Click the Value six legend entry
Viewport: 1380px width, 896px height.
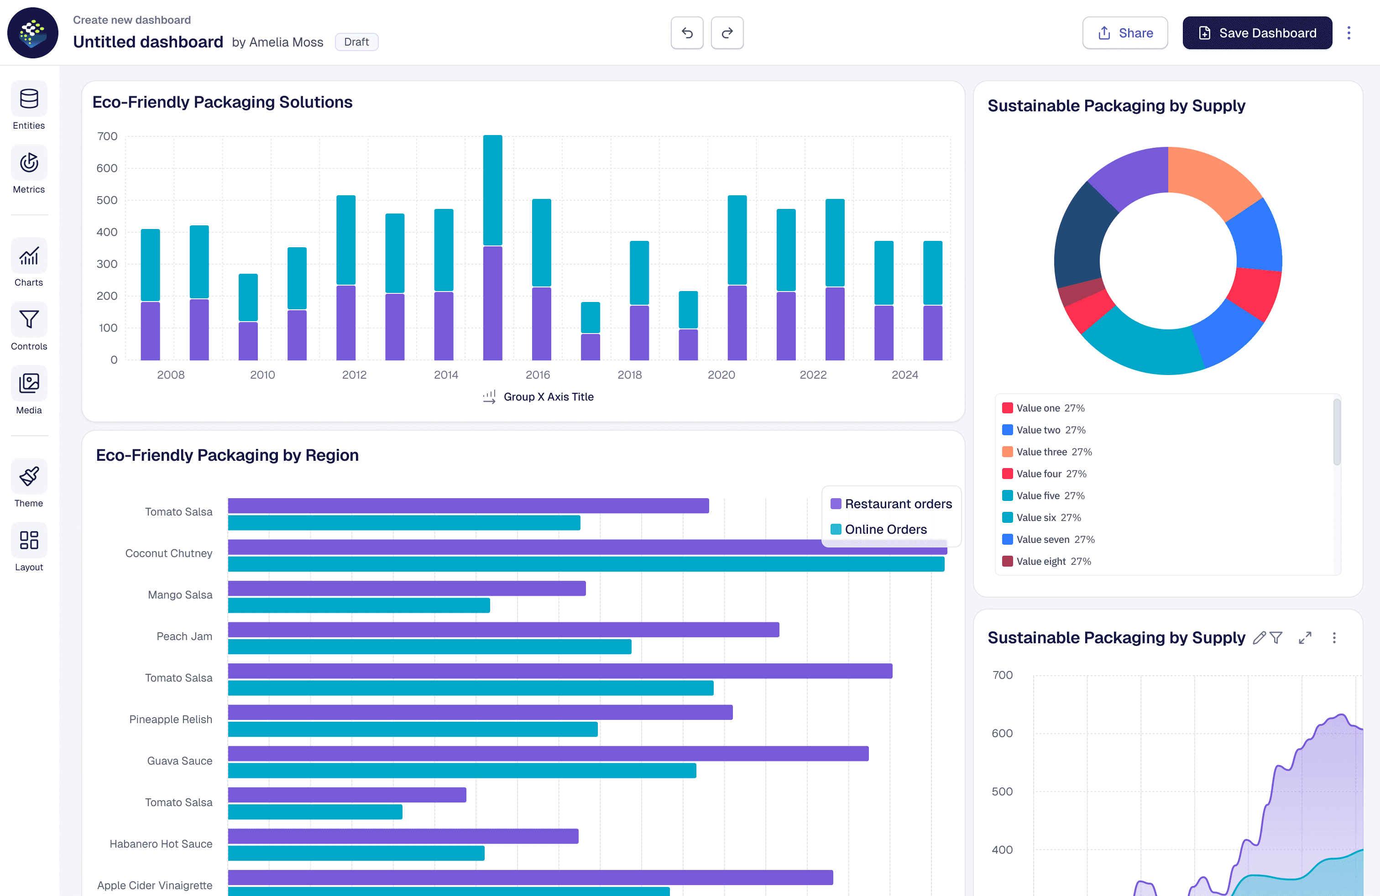click(x=1042, y=517)
